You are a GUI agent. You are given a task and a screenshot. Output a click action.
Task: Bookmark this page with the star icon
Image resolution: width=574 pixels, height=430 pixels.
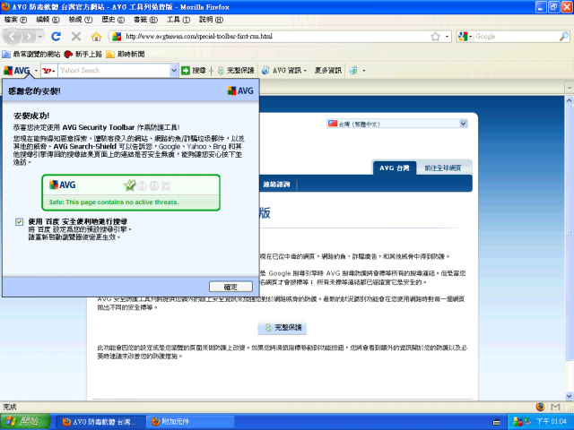(x=435, y=36)
